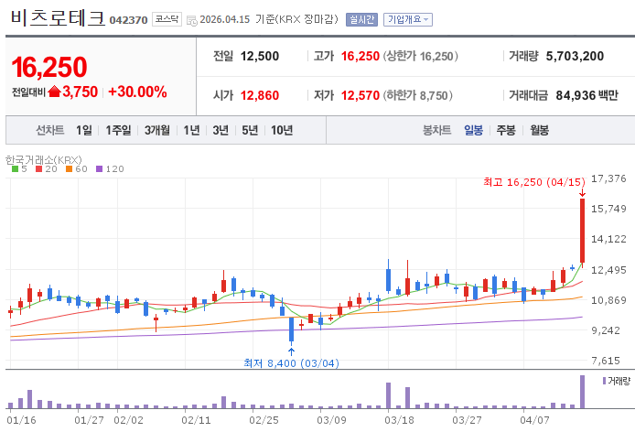Screen dimensions: 635x432
Task: Select the 1주일 line chart tab
Action: [x=118, y=130]
